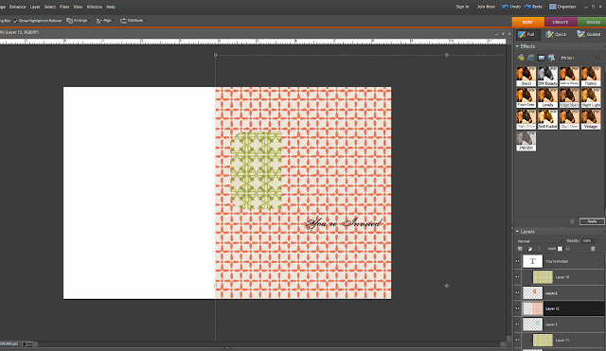This screenshot has height=351, width=606.
Task: Select the PW BW effect thumbnail
Action: pos(526,141)
